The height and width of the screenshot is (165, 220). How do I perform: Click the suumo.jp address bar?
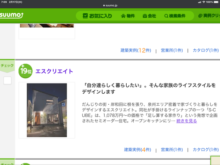pos(110,5)
